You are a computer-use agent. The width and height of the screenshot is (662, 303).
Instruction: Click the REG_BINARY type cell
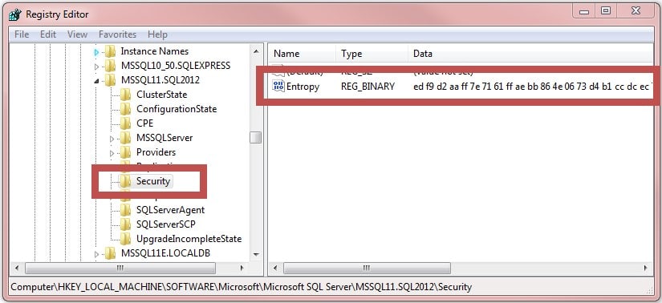coord(368,87)
